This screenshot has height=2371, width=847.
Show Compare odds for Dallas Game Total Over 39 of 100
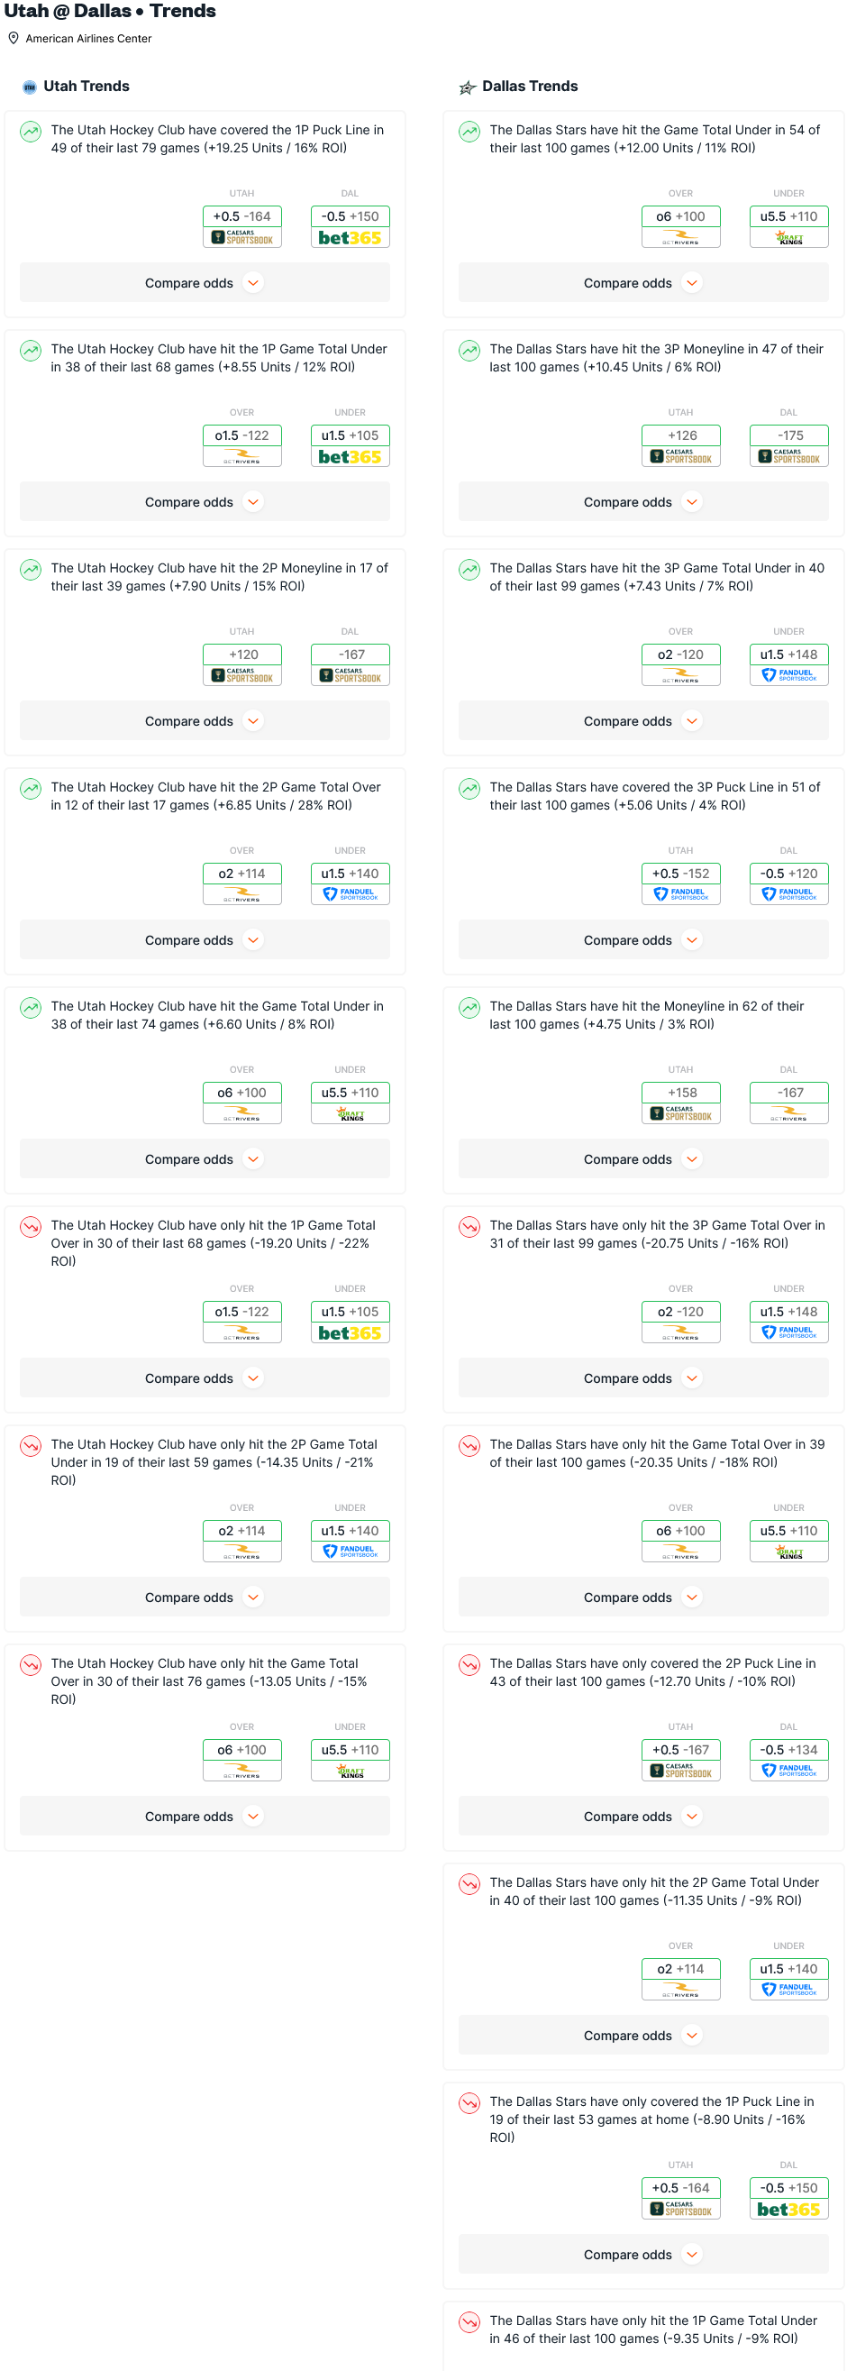click(x=642, y=1597)
